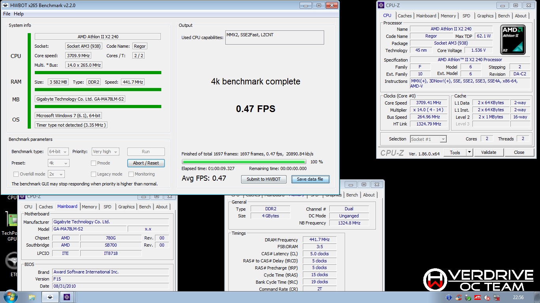Open the Preset 4k dropdown

click(x=59, y=163)
